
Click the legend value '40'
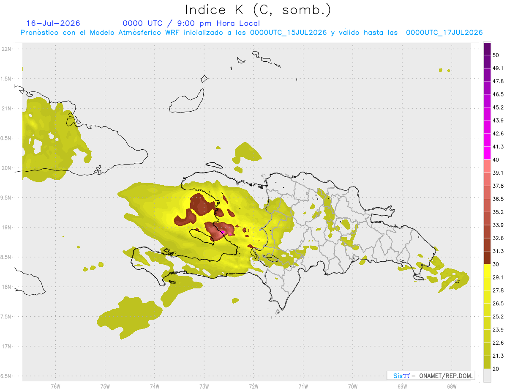(496, 160)
